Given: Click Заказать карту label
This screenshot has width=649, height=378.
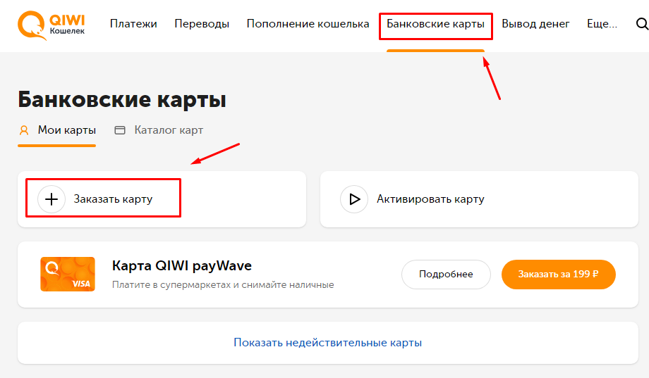Looking at the screenshot, I should (113, 199).
